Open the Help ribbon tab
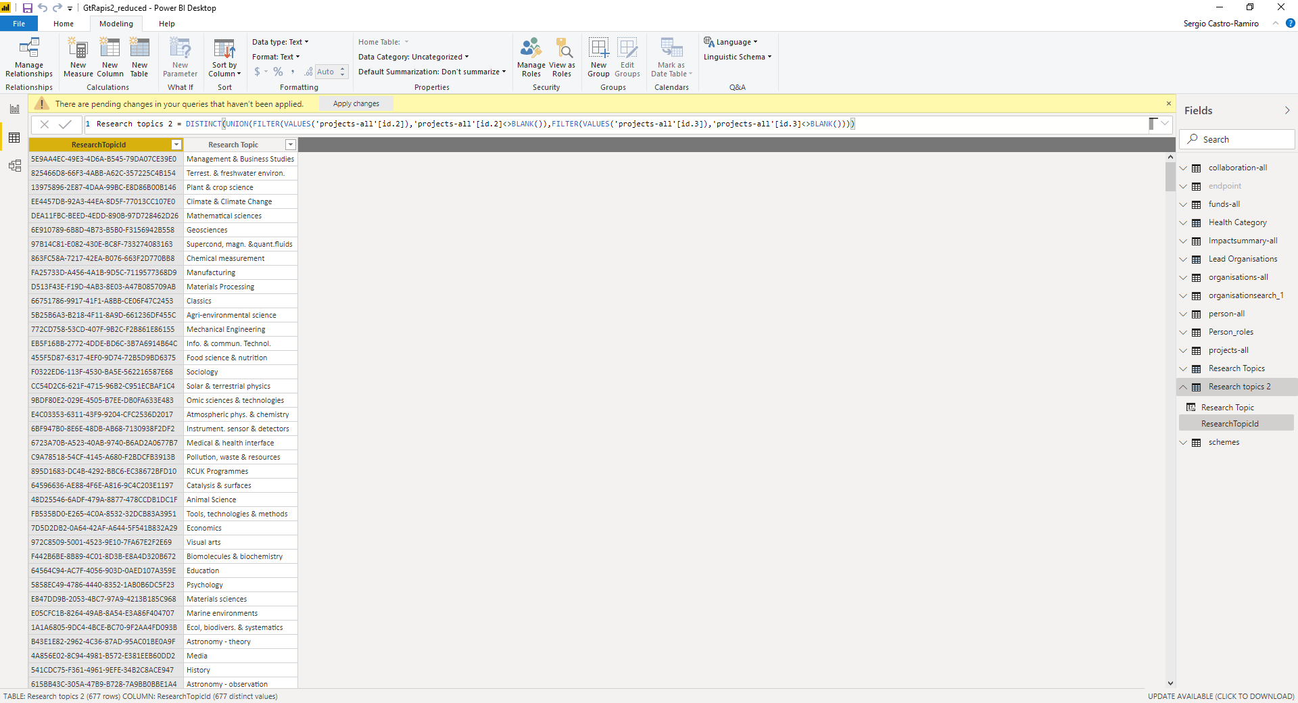The image size is (1298, 703). click(x=166, y=24)
